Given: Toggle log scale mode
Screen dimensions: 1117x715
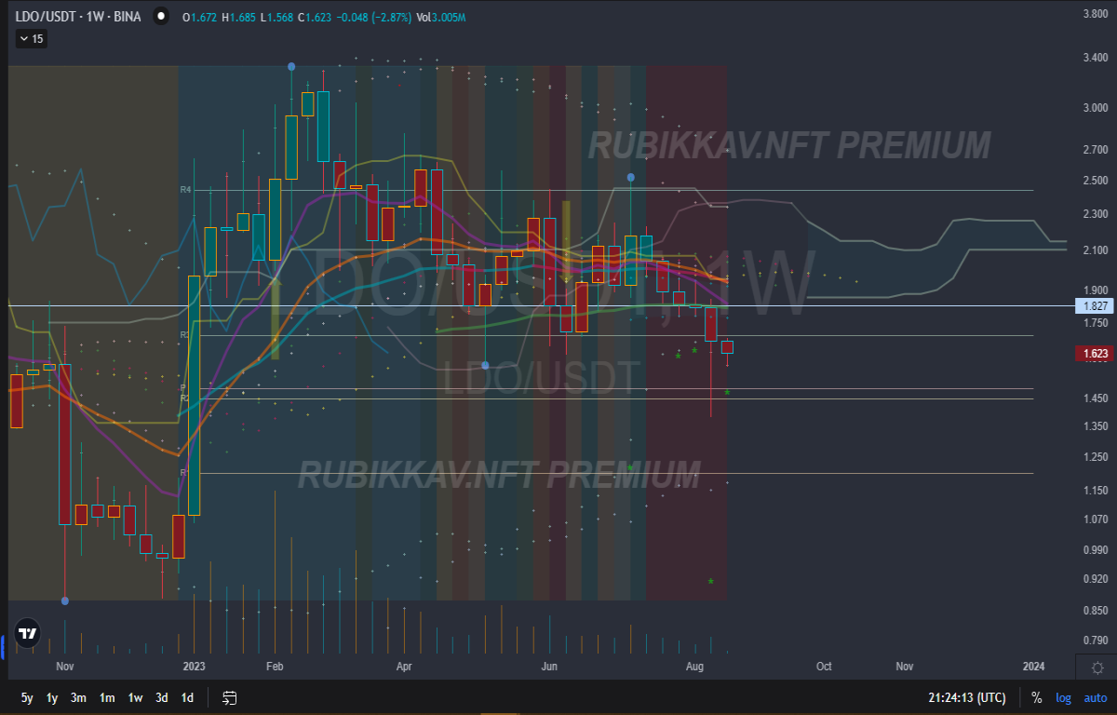Looking at the screenshot, I should tap(1063, 697).
